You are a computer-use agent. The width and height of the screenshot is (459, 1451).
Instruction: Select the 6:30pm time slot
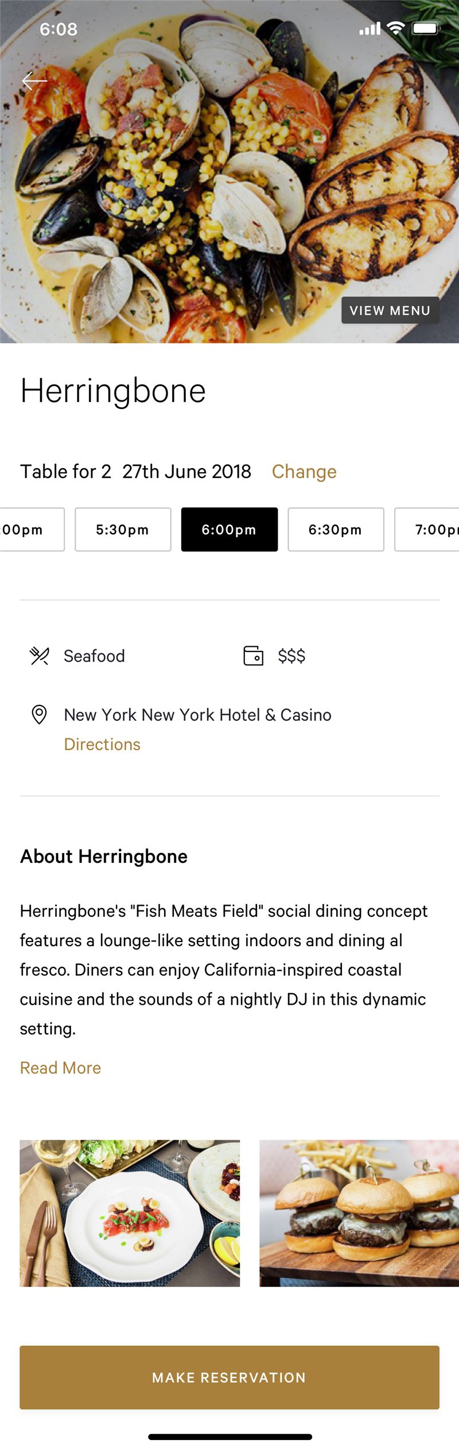click(x=336, y=530)
